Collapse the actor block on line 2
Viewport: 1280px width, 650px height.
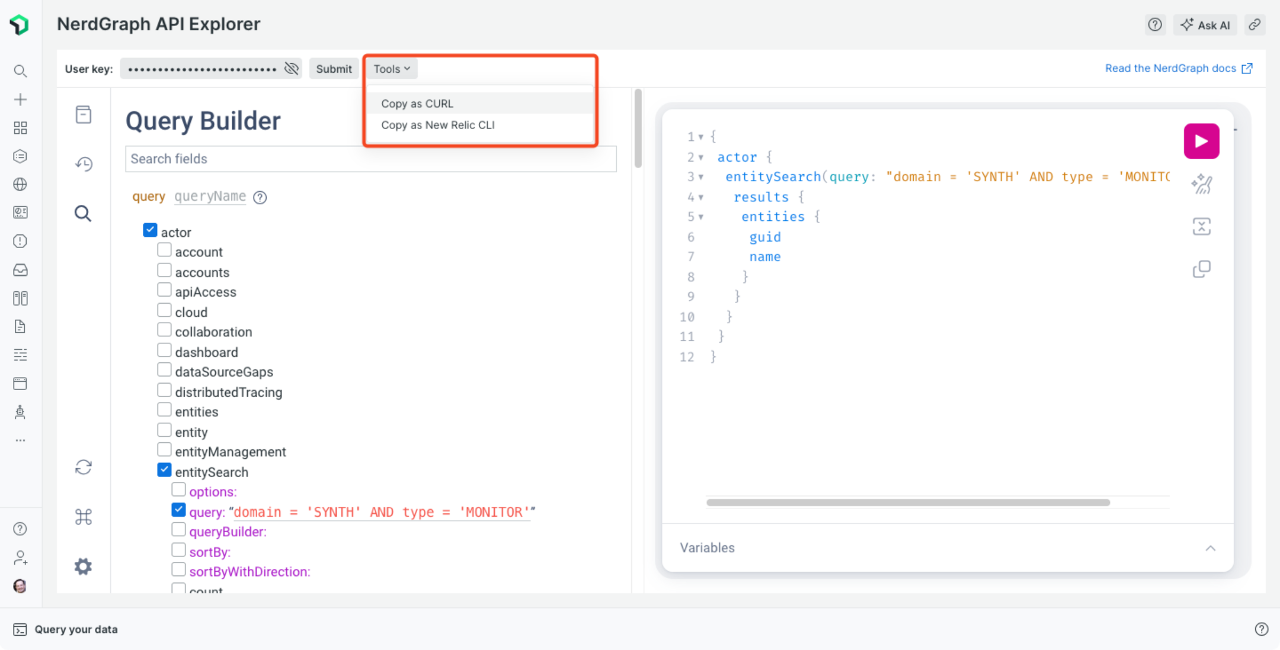(701, 157)
